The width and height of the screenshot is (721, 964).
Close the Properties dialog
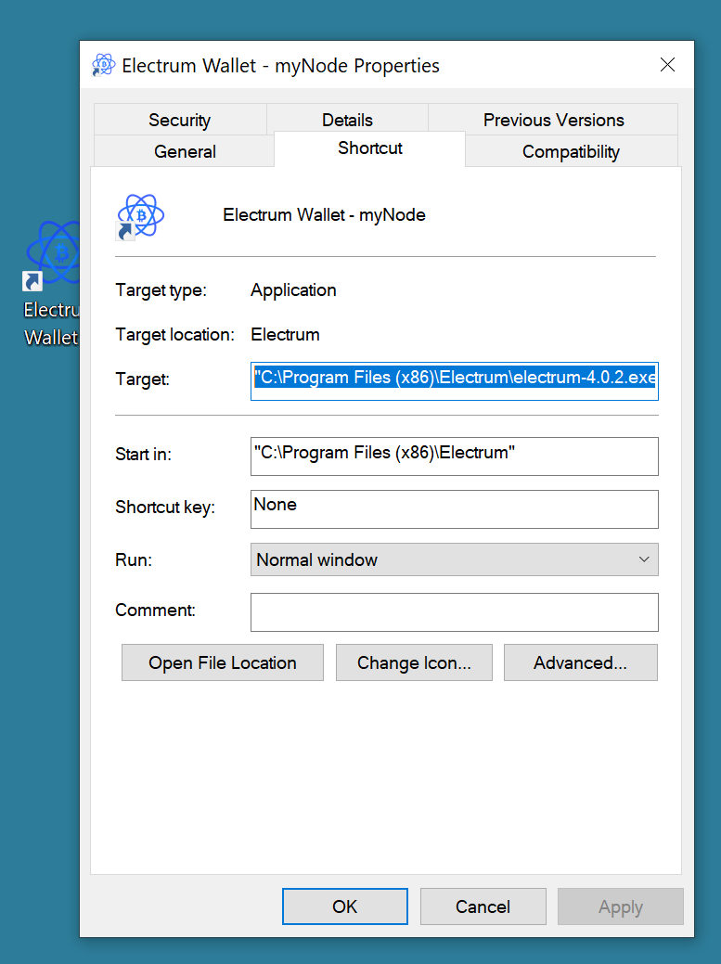pos(667,65)
